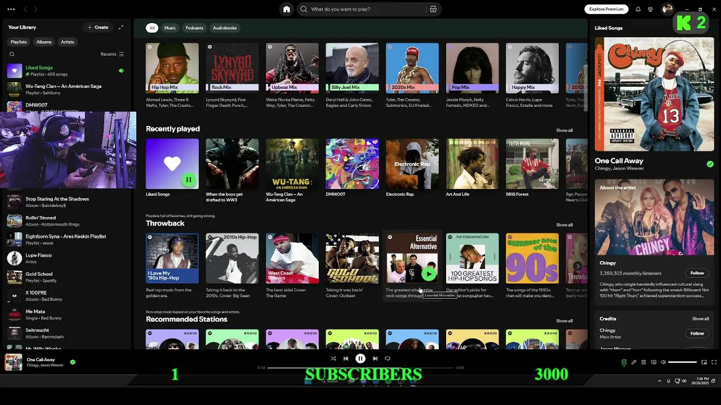Open the Friend Activity icon
721x405 pixels.
pos(651,9)
